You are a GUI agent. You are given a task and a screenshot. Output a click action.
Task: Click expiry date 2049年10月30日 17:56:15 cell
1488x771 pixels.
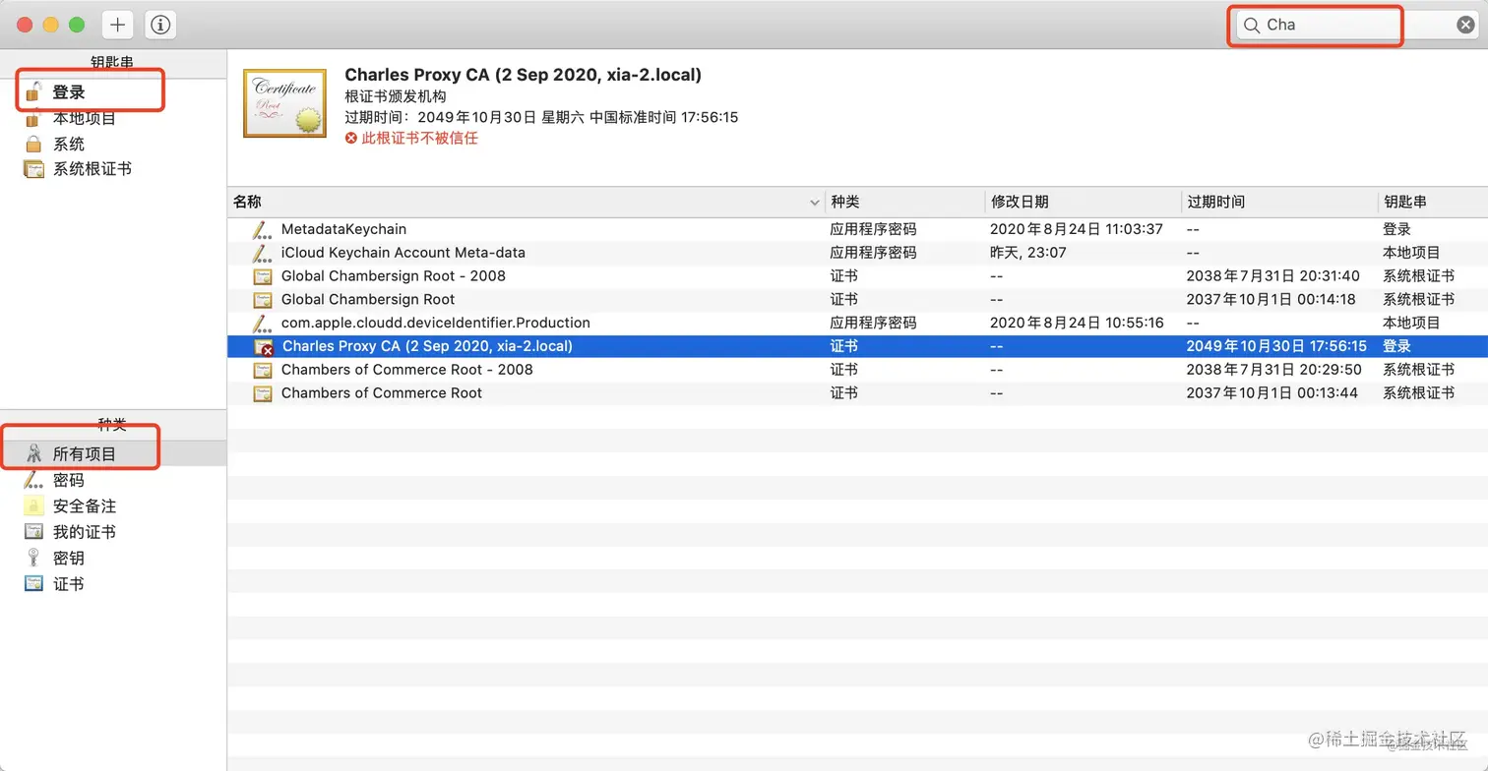pos(1276,346)
